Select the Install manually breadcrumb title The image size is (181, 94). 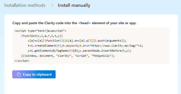pyautogui.click(x=74, y=5)
